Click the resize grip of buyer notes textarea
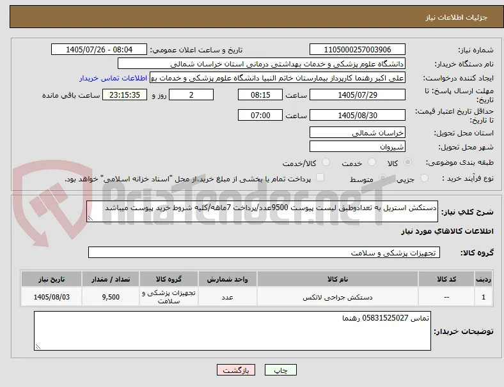Viewport: 504px width, 387px height. (x=38, y=347)
